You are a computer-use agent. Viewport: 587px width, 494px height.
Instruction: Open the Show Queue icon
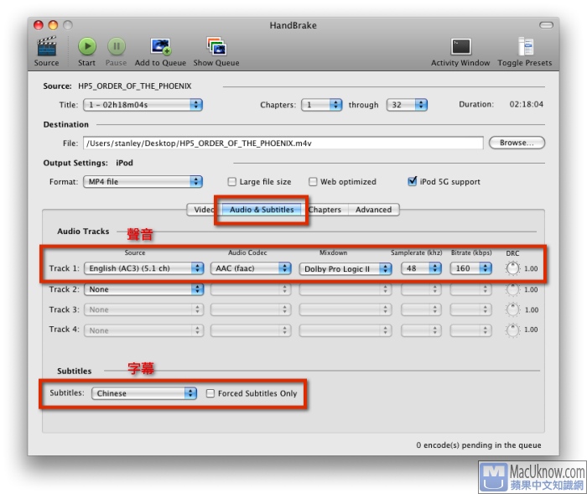(x=216, y=47)
